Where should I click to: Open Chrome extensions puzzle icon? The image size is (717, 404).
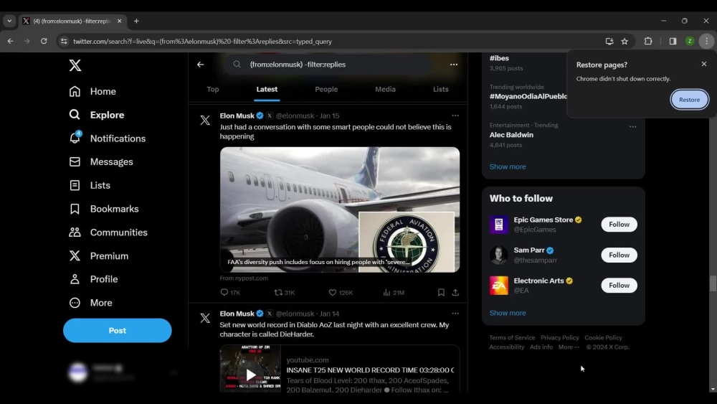click(x=648, y=41)
